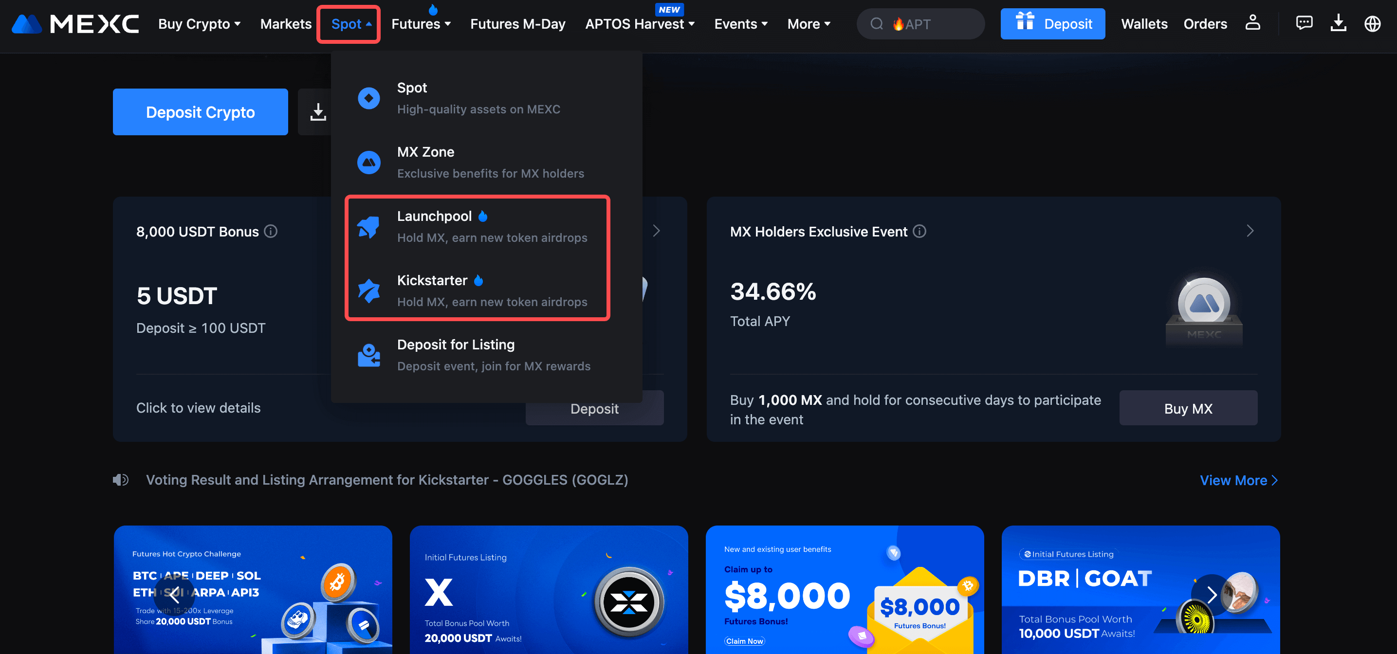Select Launchpool from the Spot menu

[x=477, y=227]
